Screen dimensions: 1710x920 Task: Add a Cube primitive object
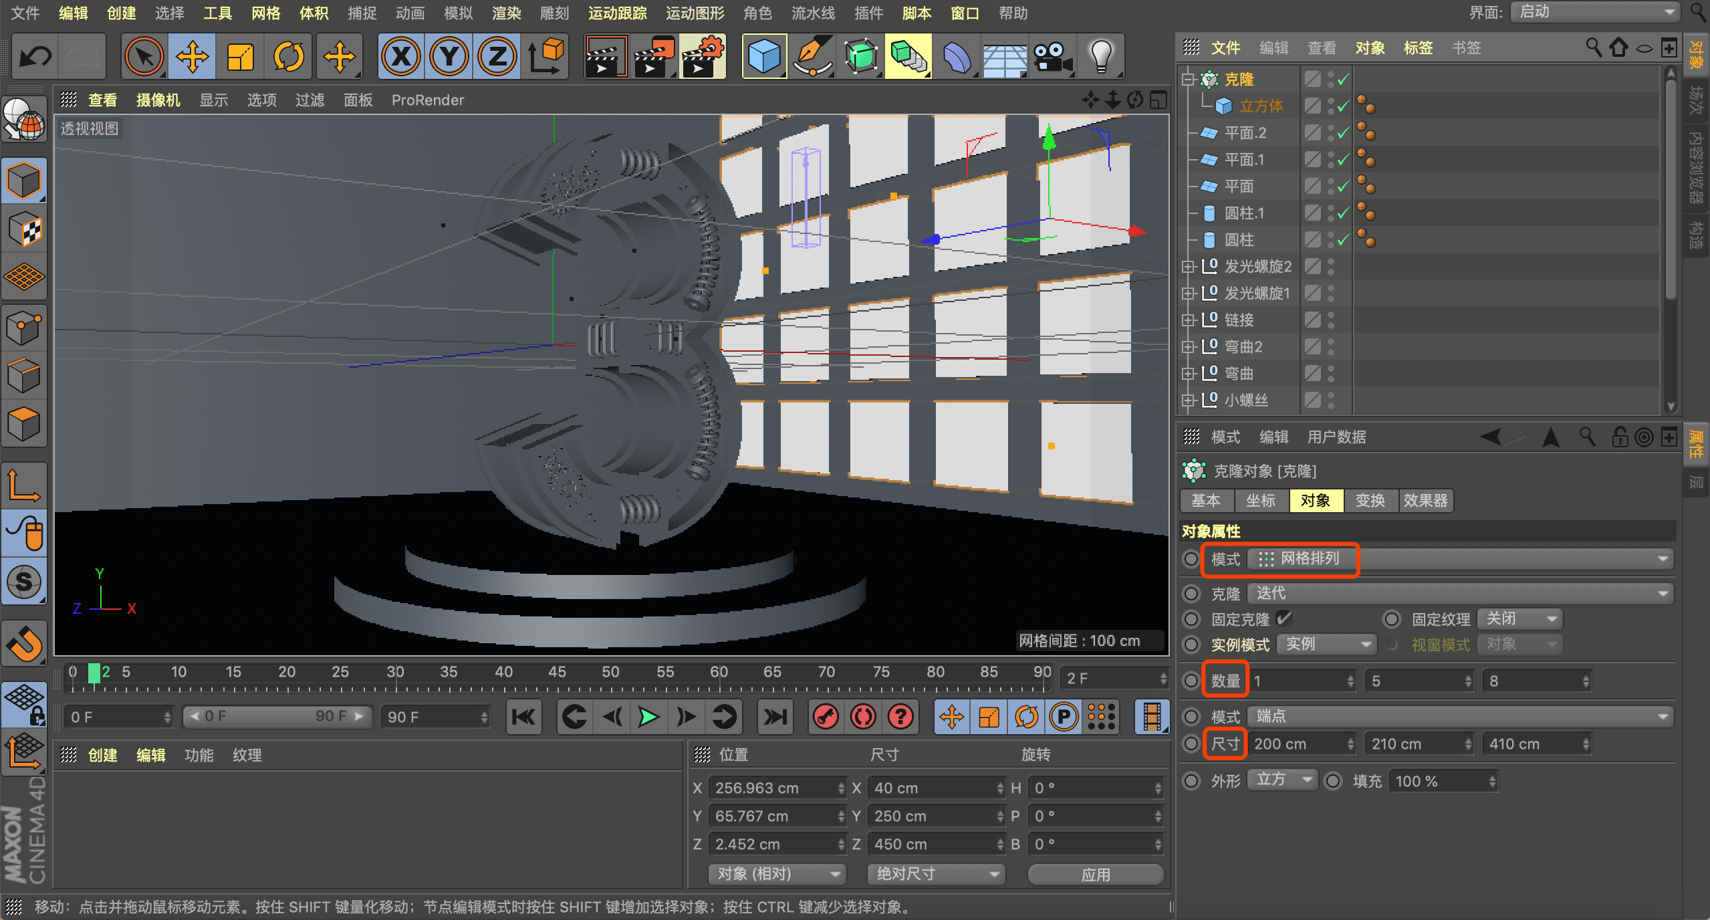click(763, 57)
